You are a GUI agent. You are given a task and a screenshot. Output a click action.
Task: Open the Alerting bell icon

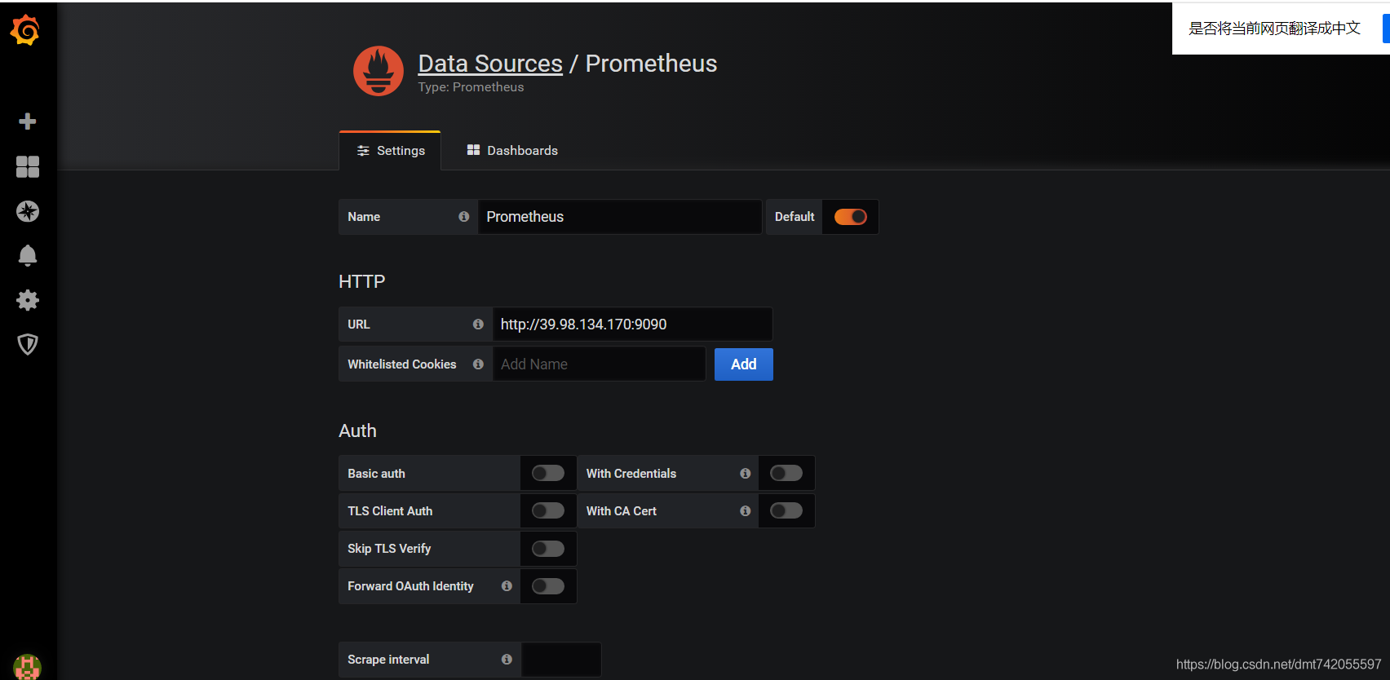28,255
